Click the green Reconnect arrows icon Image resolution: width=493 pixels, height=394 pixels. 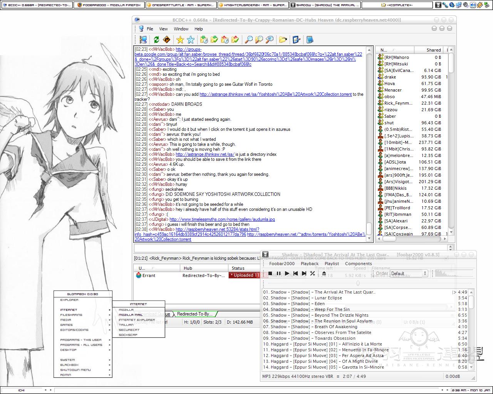click(x=156, y=39)
